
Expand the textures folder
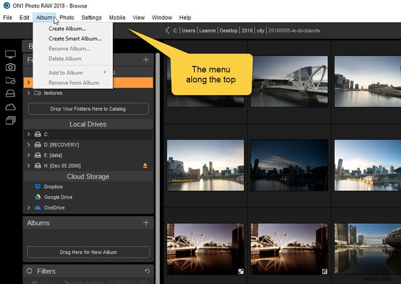pos(29,93)
